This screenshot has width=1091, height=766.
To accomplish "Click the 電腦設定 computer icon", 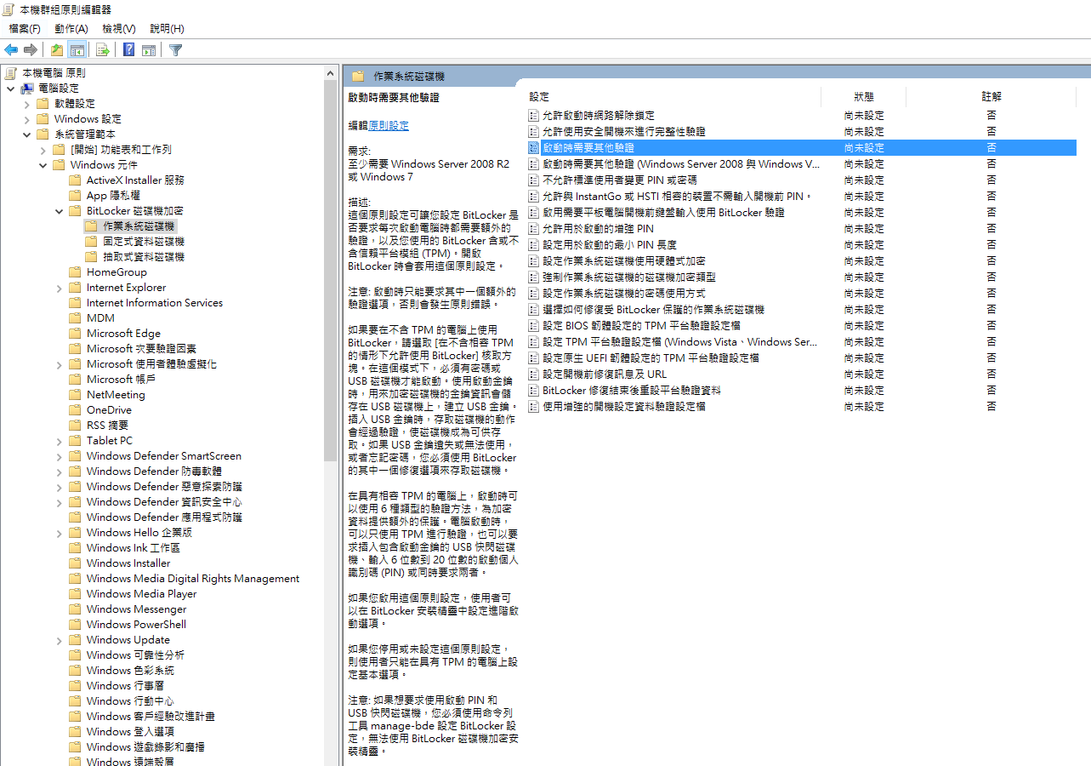I will 27,89.
